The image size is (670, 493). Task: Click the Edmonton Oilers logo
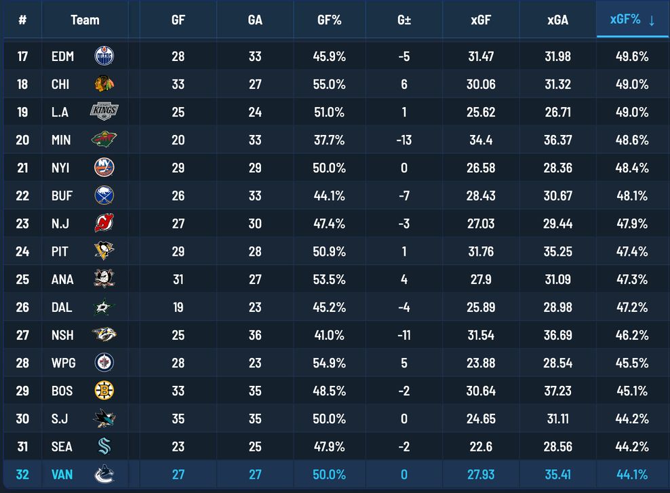(x=103, y=56)
